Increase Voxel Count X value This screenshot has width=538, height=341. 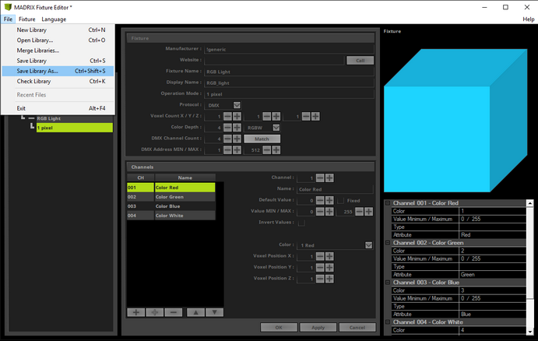(237, 116)
